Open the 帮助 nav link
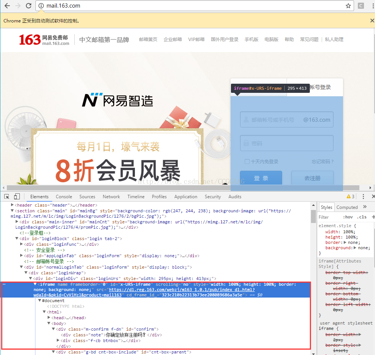 point(289,40)
